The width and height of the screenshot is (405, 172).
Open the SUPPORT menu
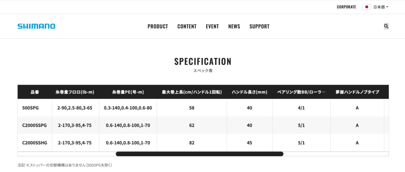click(259, 26)
